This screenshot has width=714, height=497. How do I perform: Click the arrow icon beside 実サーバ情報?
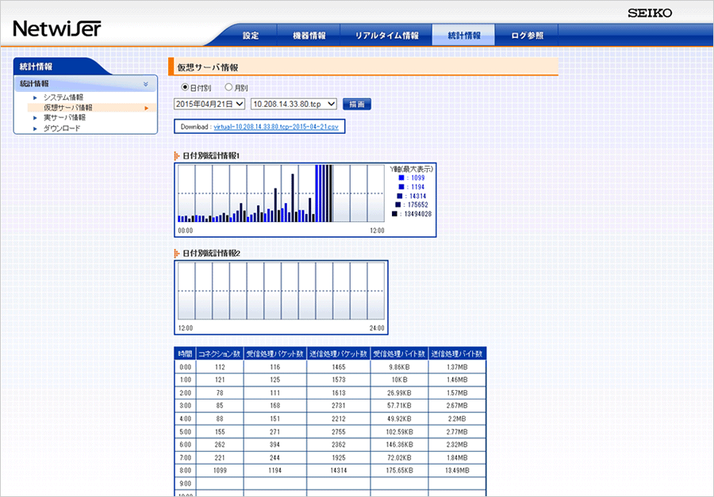(x=36, y=117)
